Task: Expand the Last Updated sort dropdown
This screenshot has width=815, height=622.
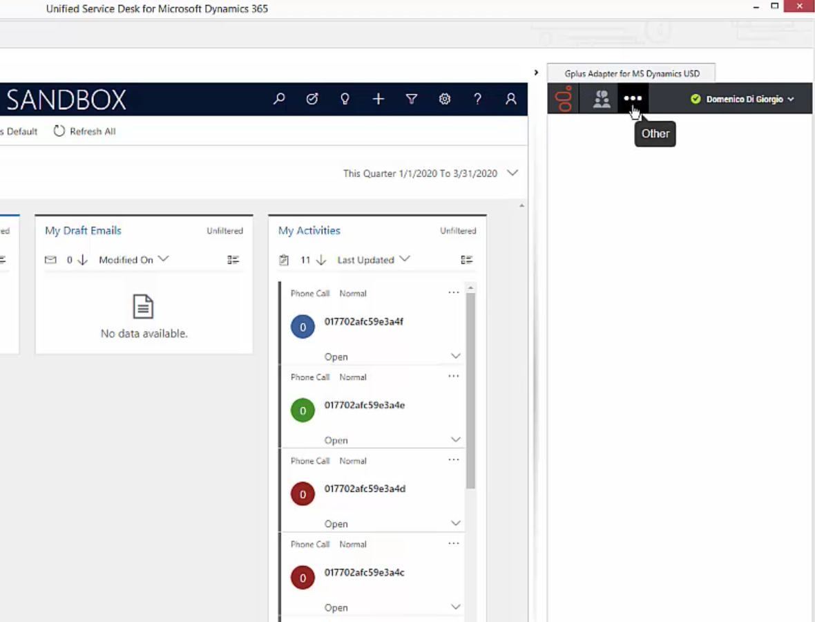Action: 373,260
